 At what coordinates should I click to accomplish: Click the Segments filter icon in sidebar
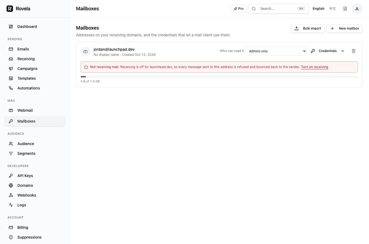coord(11,153)
